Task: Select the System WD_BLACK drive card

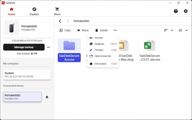Action: [27, 75]
